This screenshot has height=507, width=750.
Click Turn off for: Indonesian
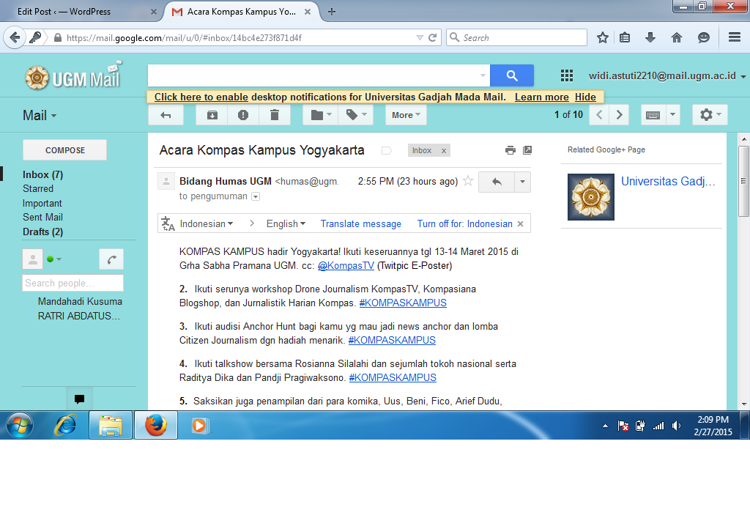click(x=464, y=224)
